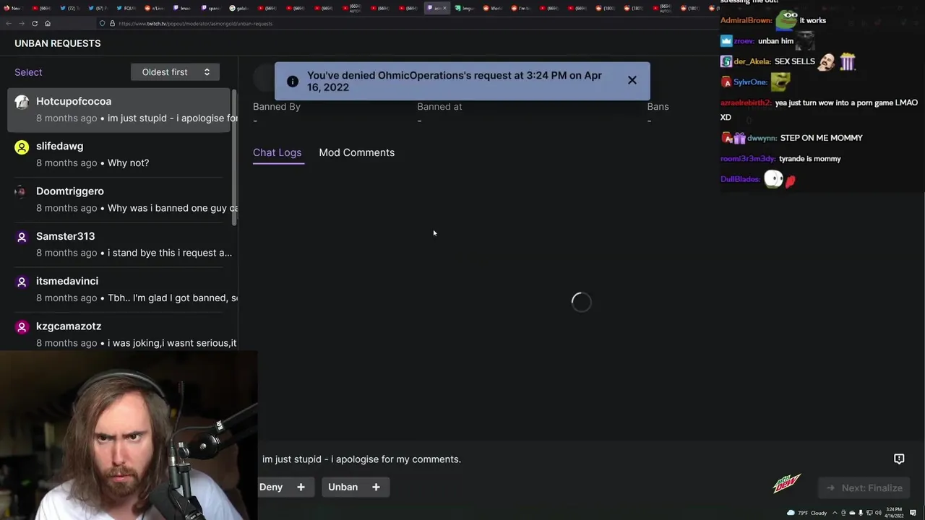Click Hotcupofcocoa's avatar icon

coord(22,103)
